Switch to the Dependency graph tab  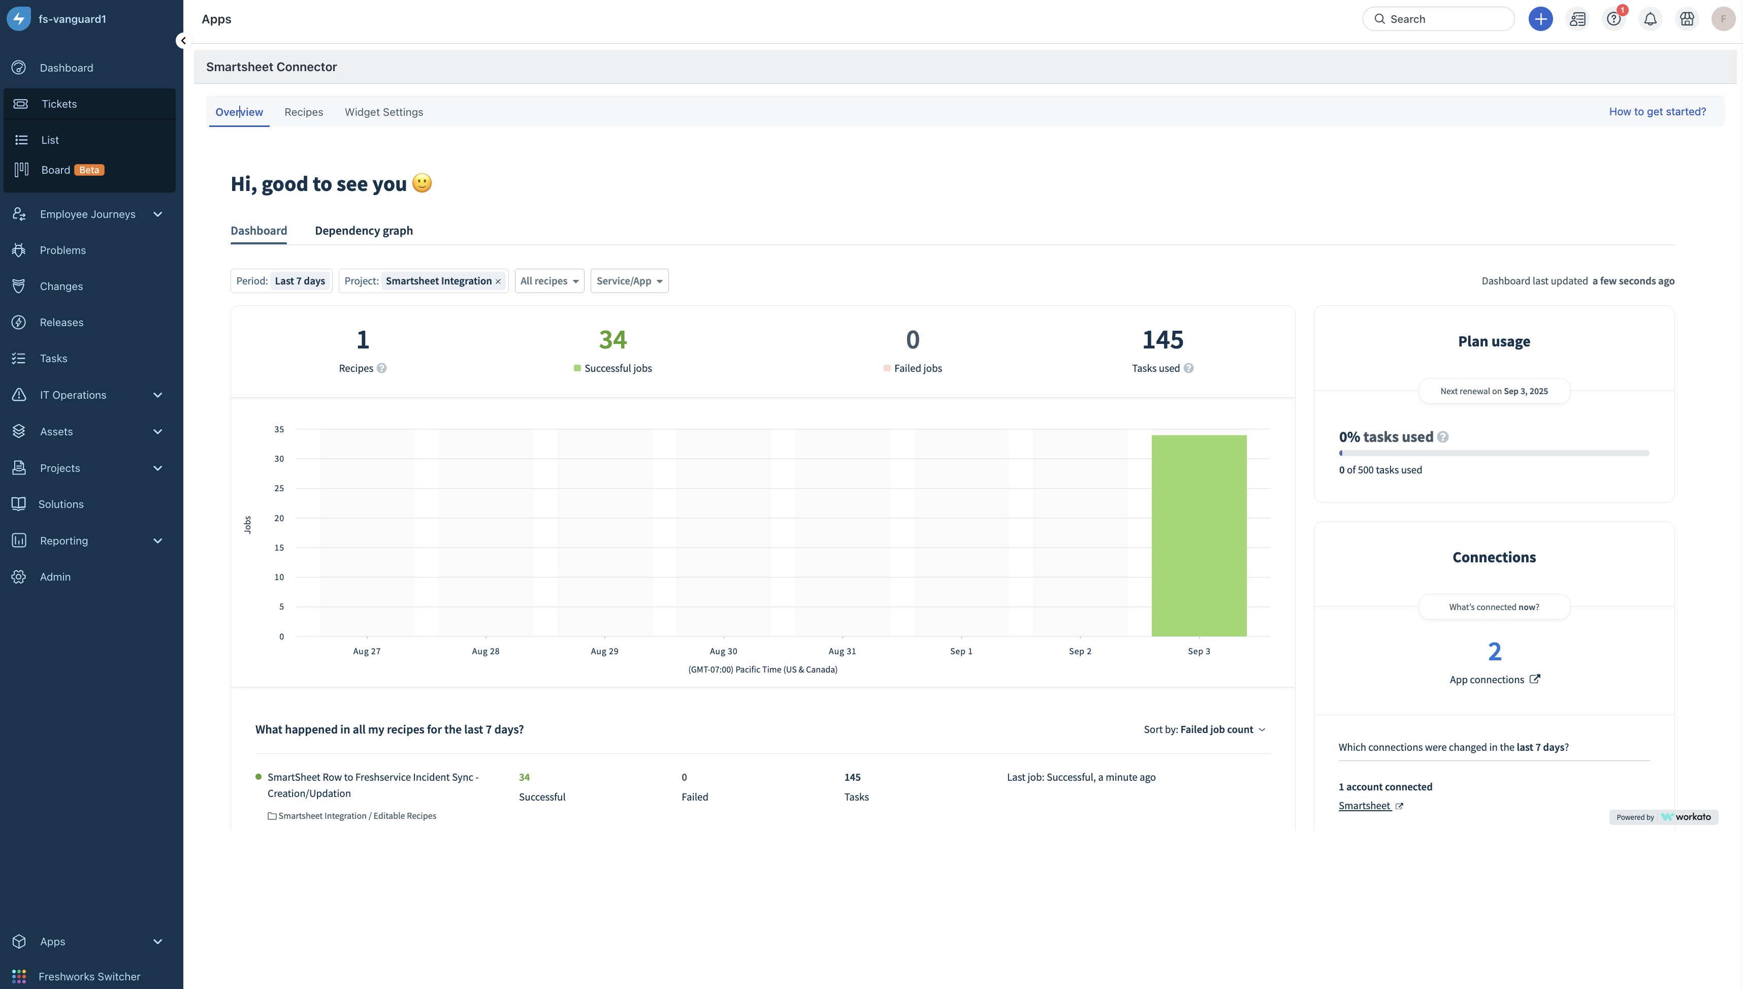(363, 230)
